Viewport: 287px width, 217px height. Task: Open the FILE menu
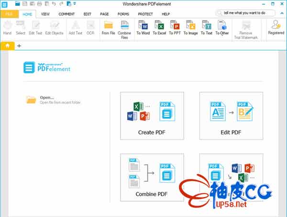click(x=9, y=14)
